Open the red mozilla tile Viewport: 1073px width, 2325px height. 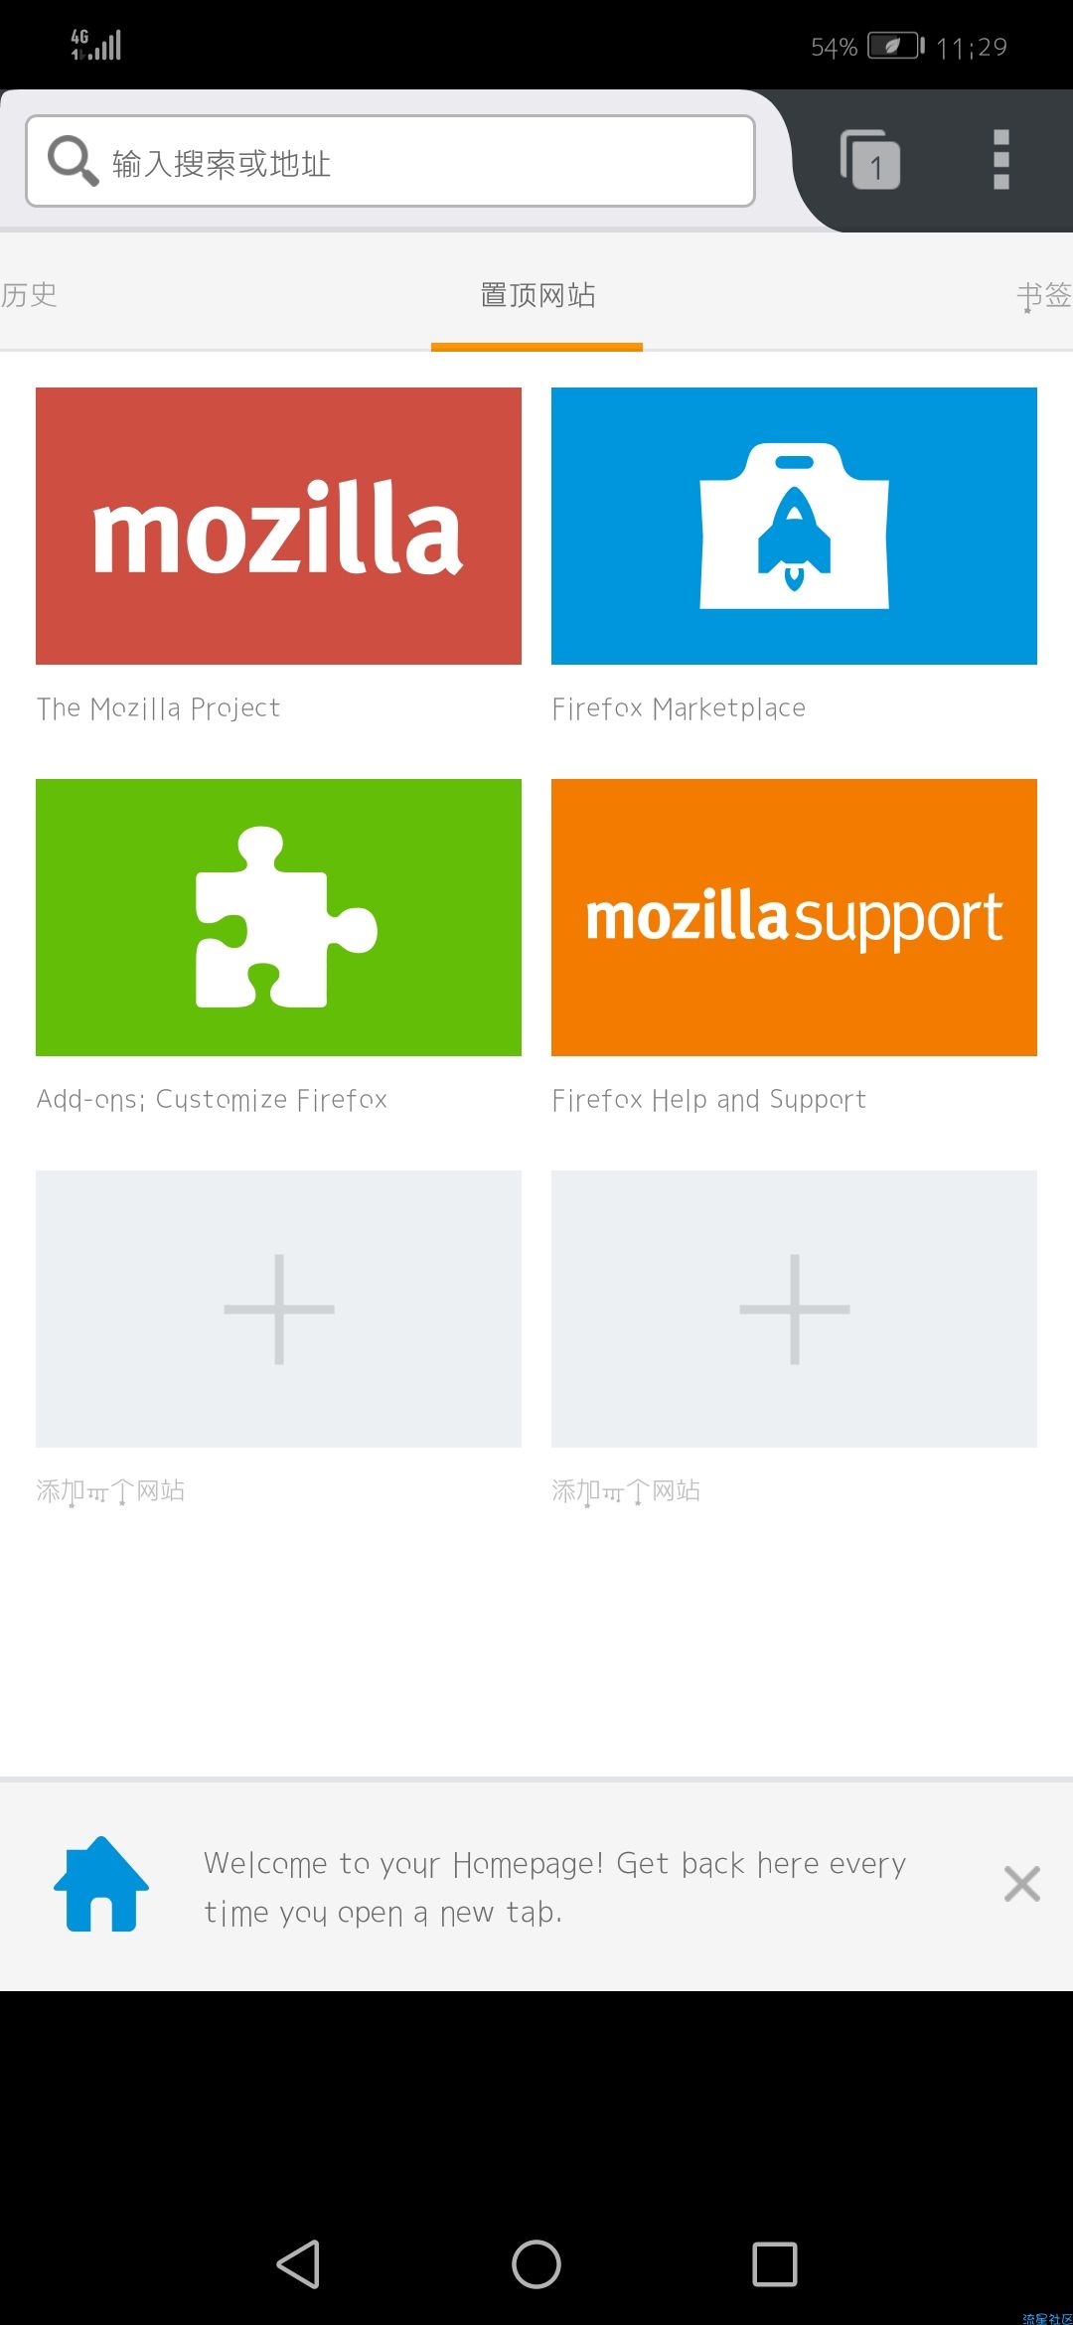click(278, 526)
